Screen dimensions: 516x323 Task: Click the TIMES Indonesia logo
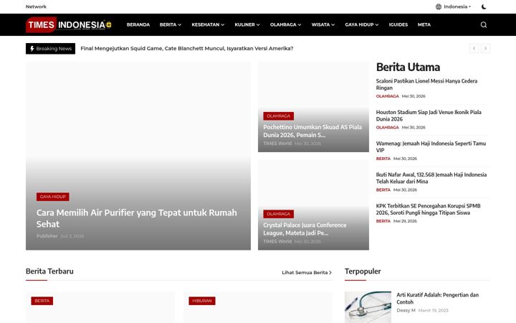pos(69,24)
